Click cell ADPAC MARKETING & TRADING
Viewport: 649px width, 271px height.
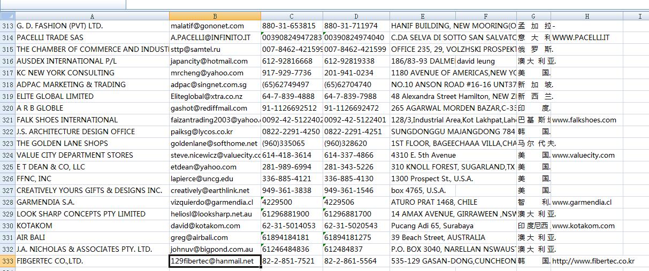93,84
